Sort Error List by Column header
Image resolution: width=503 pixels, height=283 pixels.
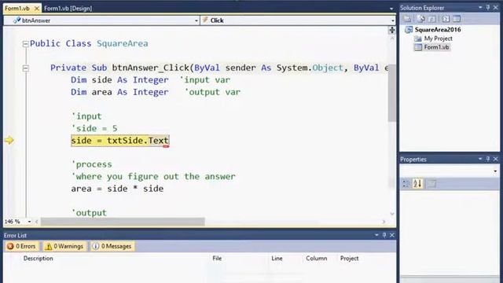pyautogui.click(x=316, y=259)
